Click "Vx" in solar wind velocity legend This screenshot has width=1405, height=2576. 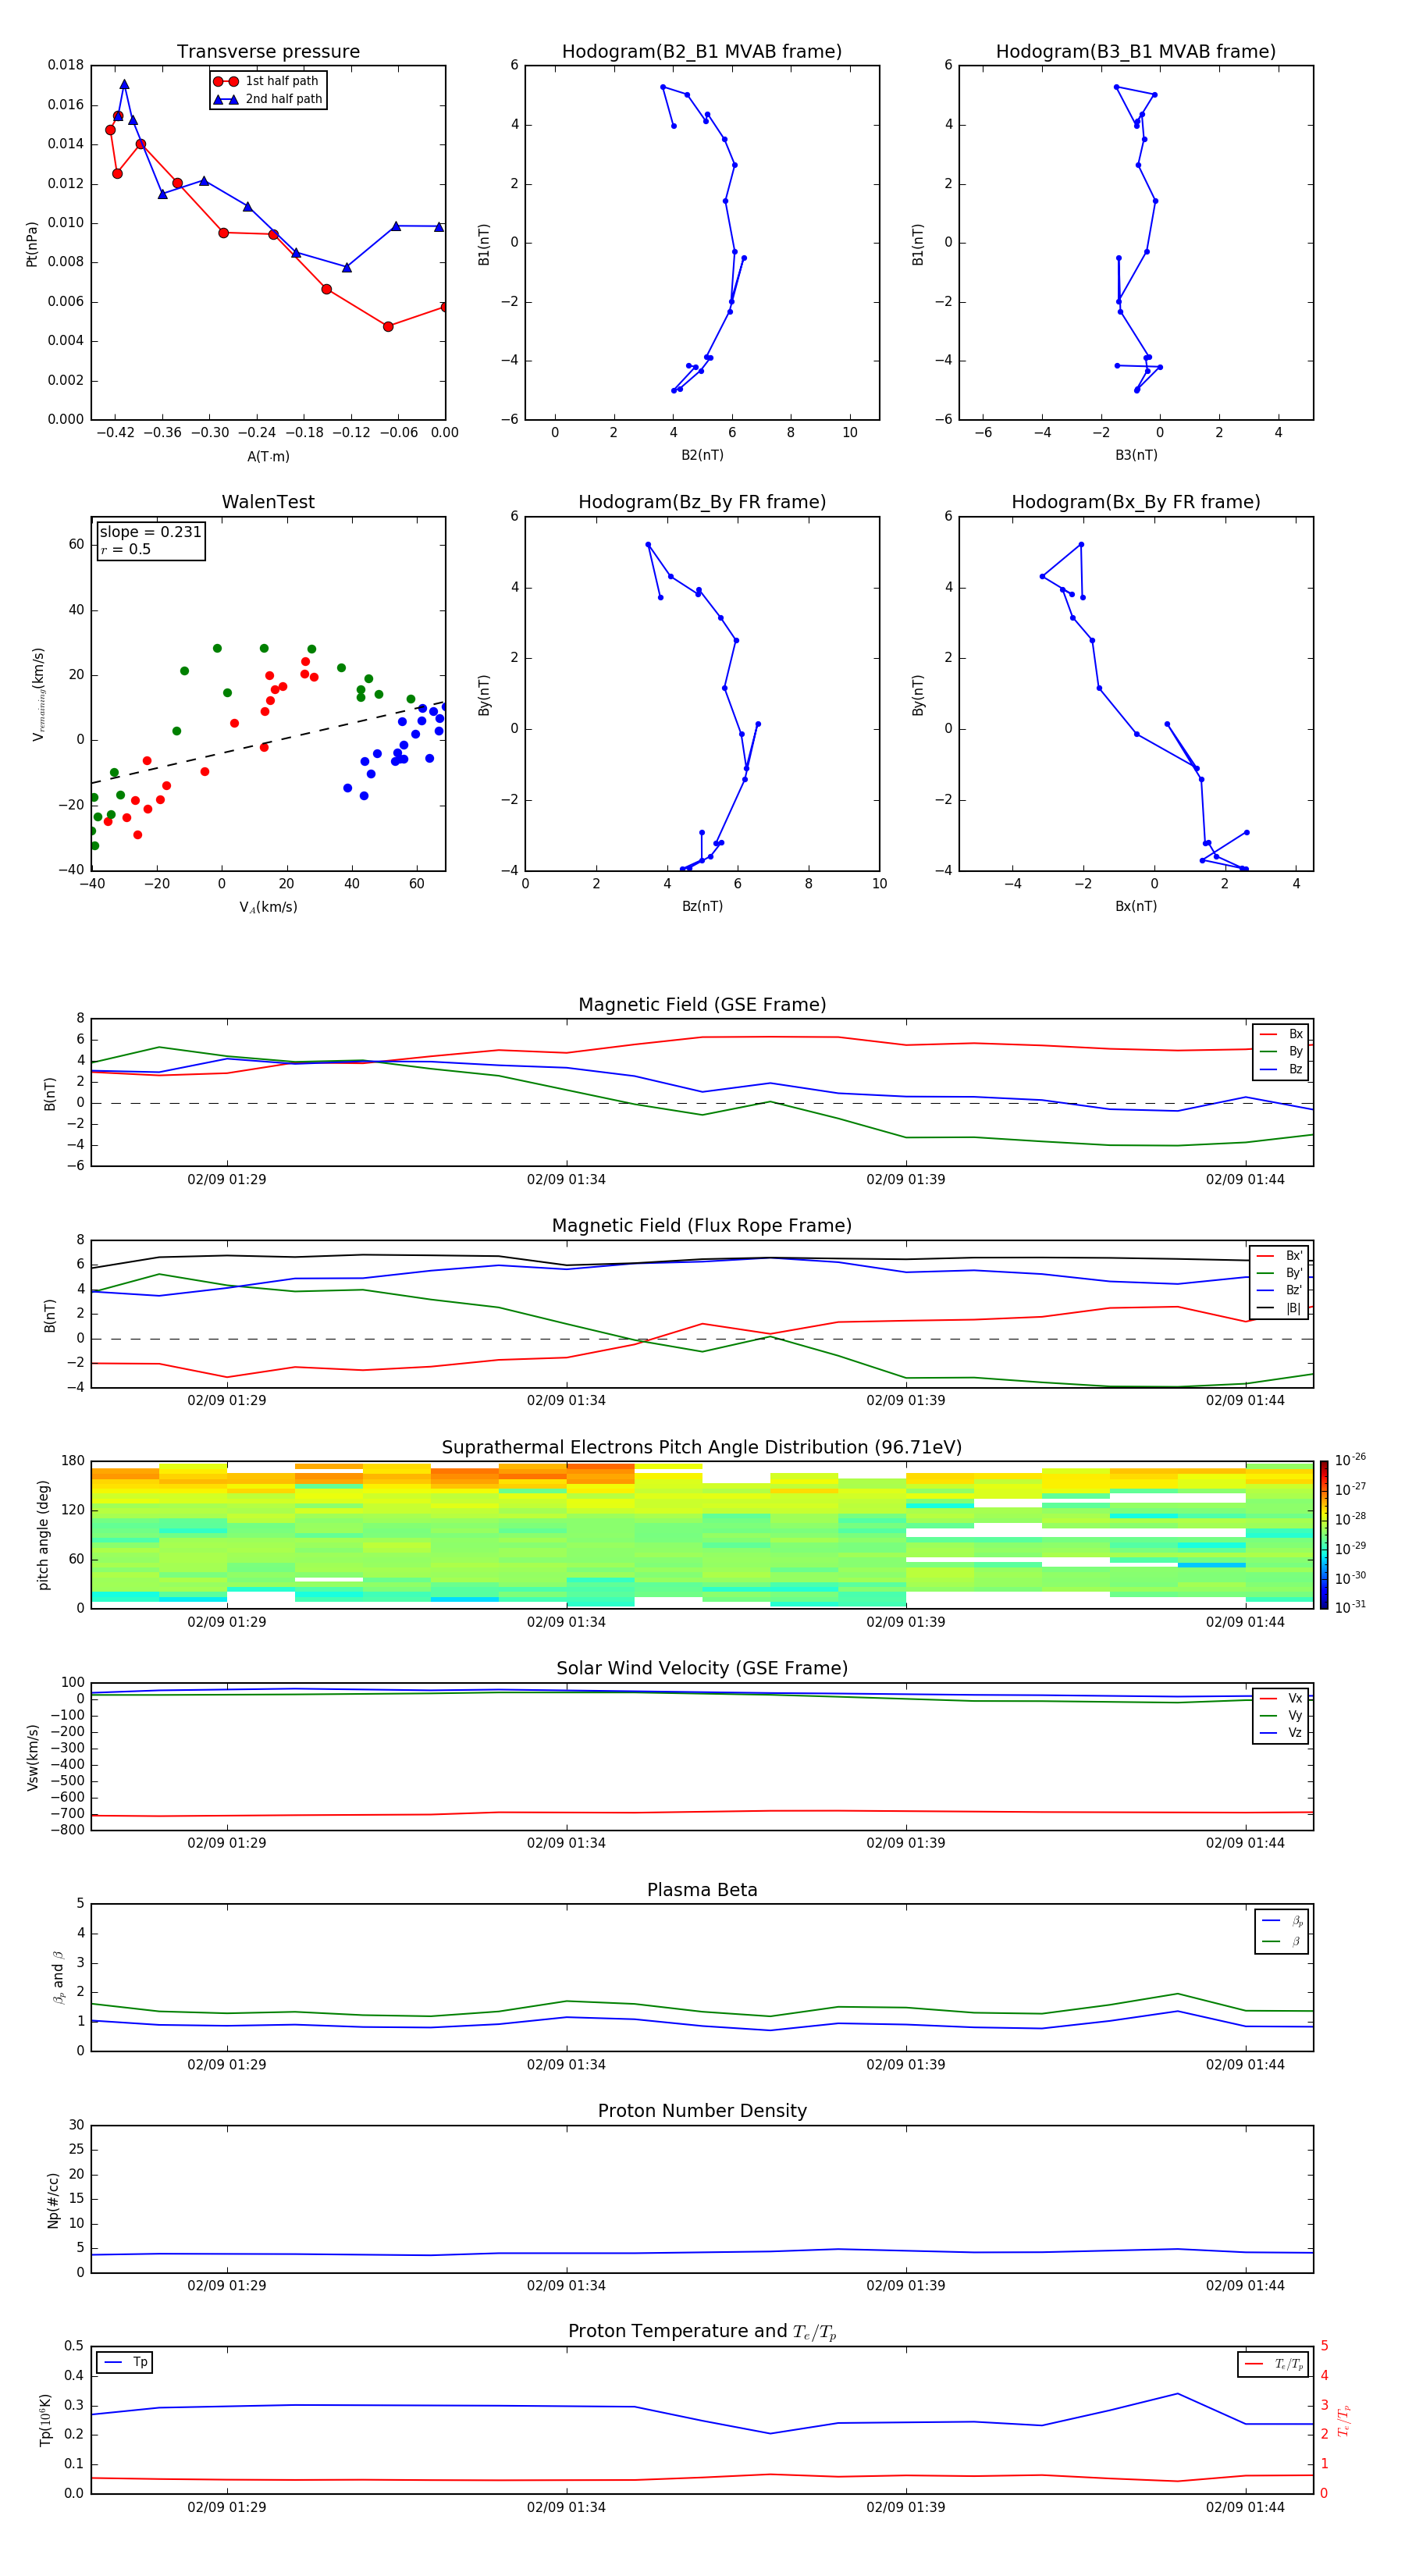coord(1295,1698)
